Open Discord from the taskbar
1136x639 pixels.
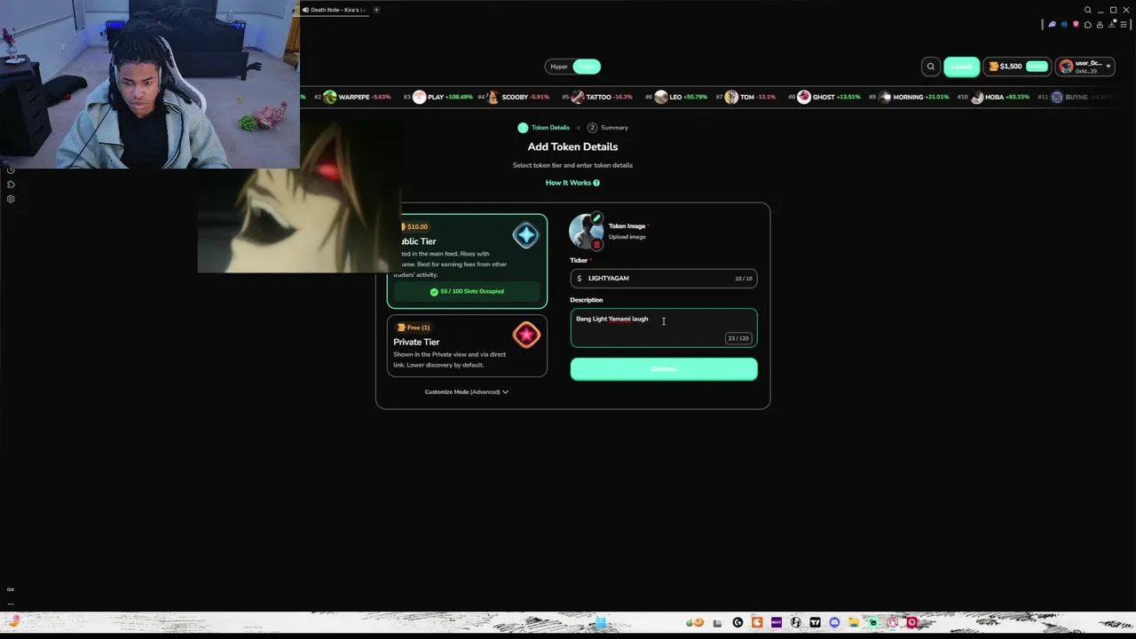(834, 622)
